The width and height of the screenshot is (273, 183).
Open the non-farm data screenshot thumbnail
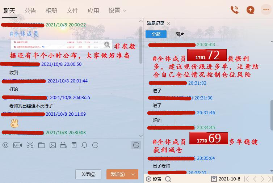click(x=61, y=45)
